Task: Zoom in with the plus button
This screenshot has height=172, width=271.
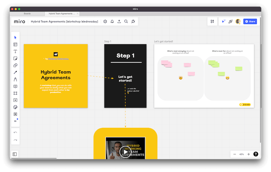Action: tap(249, 154)
